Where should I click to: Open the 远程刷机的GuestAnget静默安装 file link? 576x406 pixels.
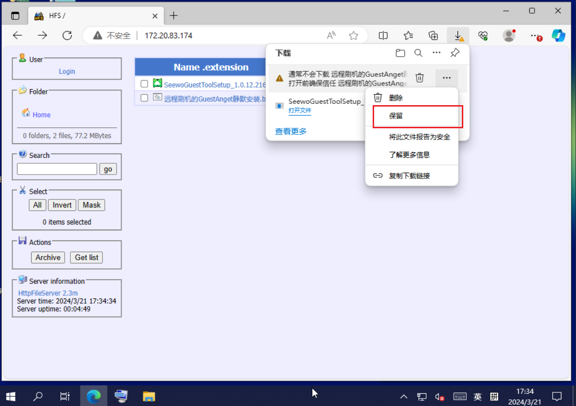[215, 99]
